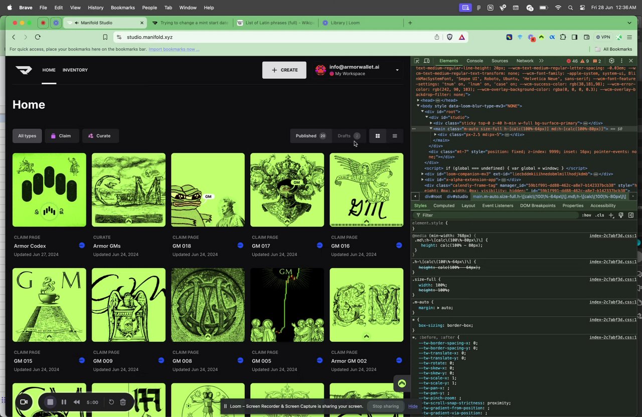The width and height of the screenshot is (642, 417).
Task: Open DevTools more options kebab menu
Action: (621, 61)
